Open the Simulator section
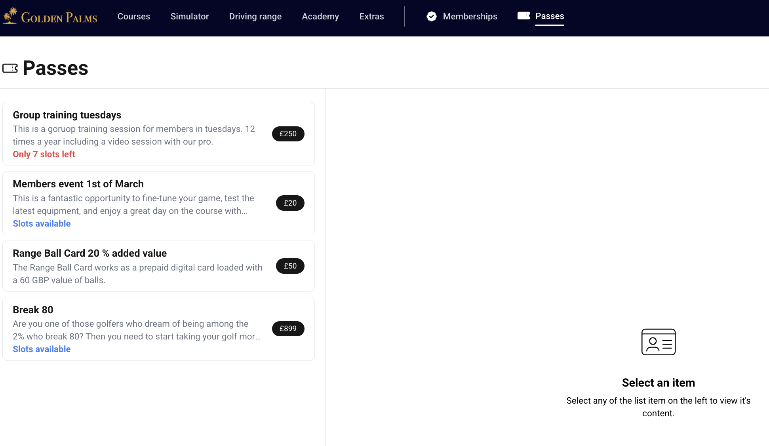Image resolution: width=769 pixels, height=446 pixels. [x=189, y=16]
